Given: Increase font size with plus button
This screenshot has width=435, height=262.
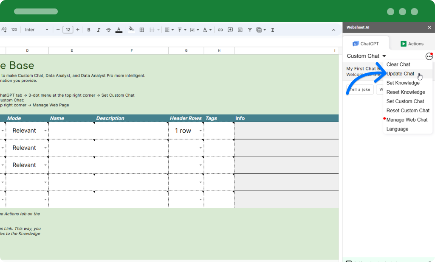Looking at the screenshot, I should point(78,30).
